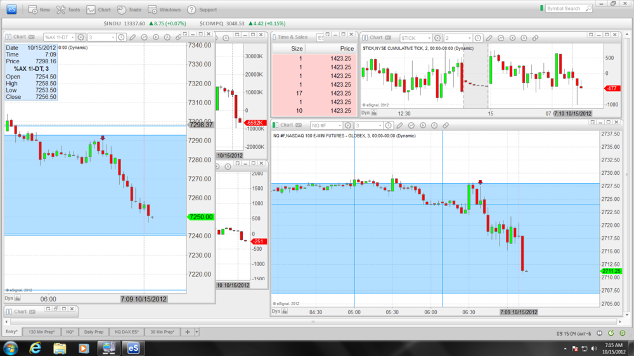Select drawing pencil tool in NQ #F chart
The width and height of the screenshot is (634, 356).
pyautogui.click(x=400, y=125)
